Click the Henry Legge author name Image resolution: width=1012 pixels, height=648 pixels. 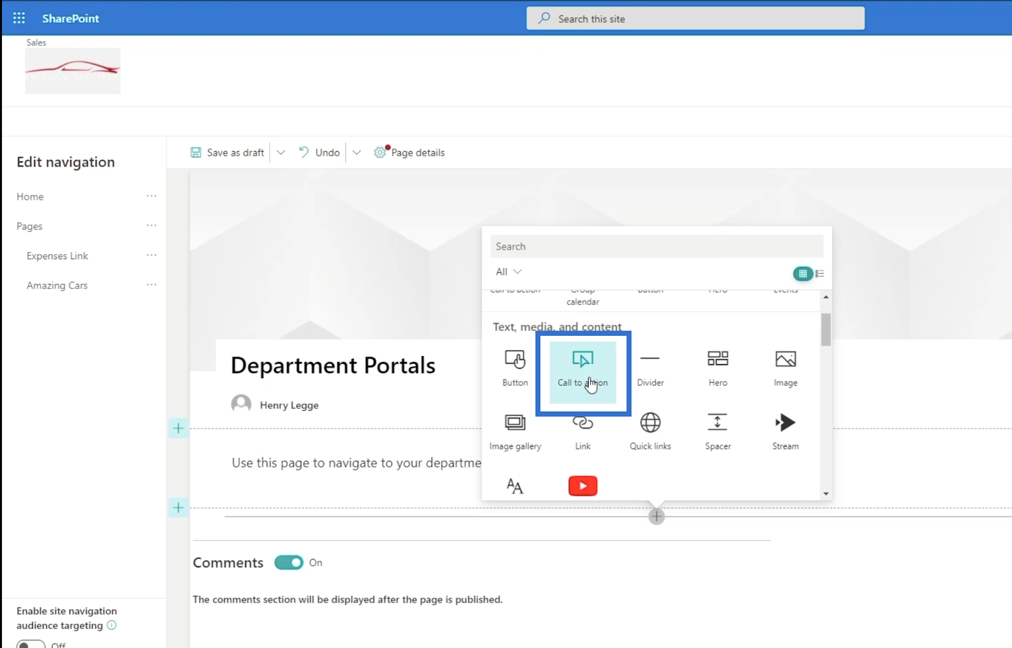(x=289, y=405)
